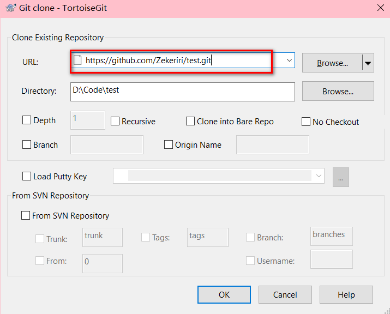
Task: Open the URL history dropdown chevron
Action: click(289, 60)
